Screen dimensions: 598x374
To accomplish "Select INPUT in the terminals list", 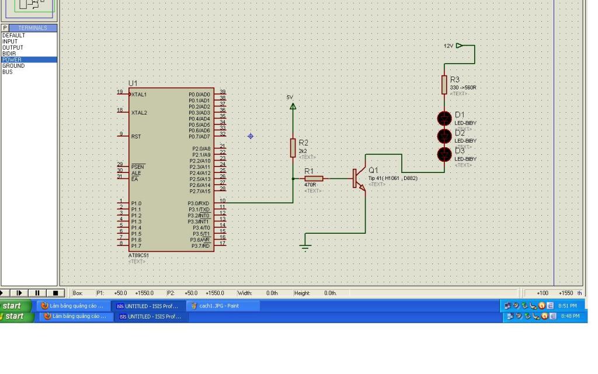I will click(x=29, y=41).
